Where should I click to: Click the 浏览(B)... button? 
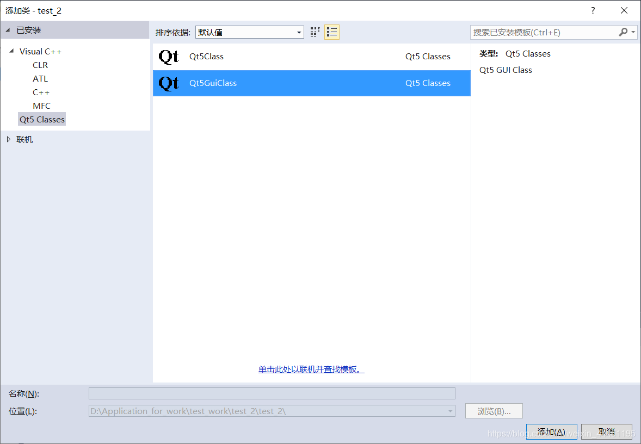494,411
